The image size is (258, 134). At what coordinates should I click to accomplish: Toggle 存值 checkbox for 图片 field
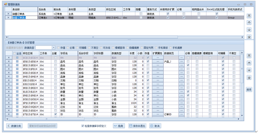pyautogui.click(x=148, y=69)
